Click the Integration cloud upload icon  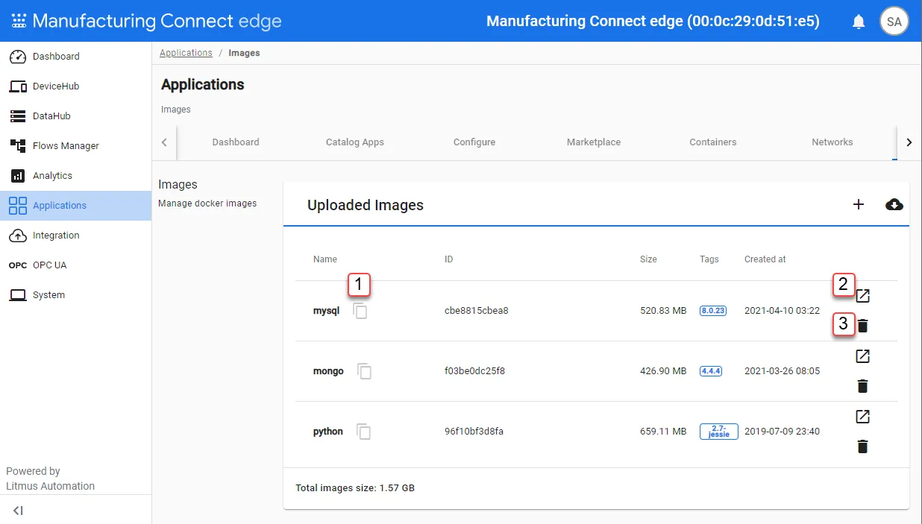[x=18, y=236]
